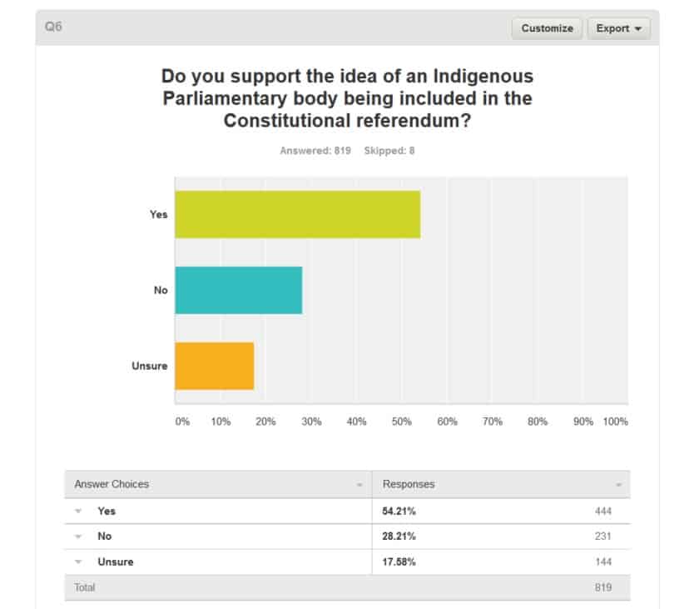Click the yellow-green Yes bar
The height and width of the screenshot is (609, 689).
pyautogui.click(x=297, y=214)
